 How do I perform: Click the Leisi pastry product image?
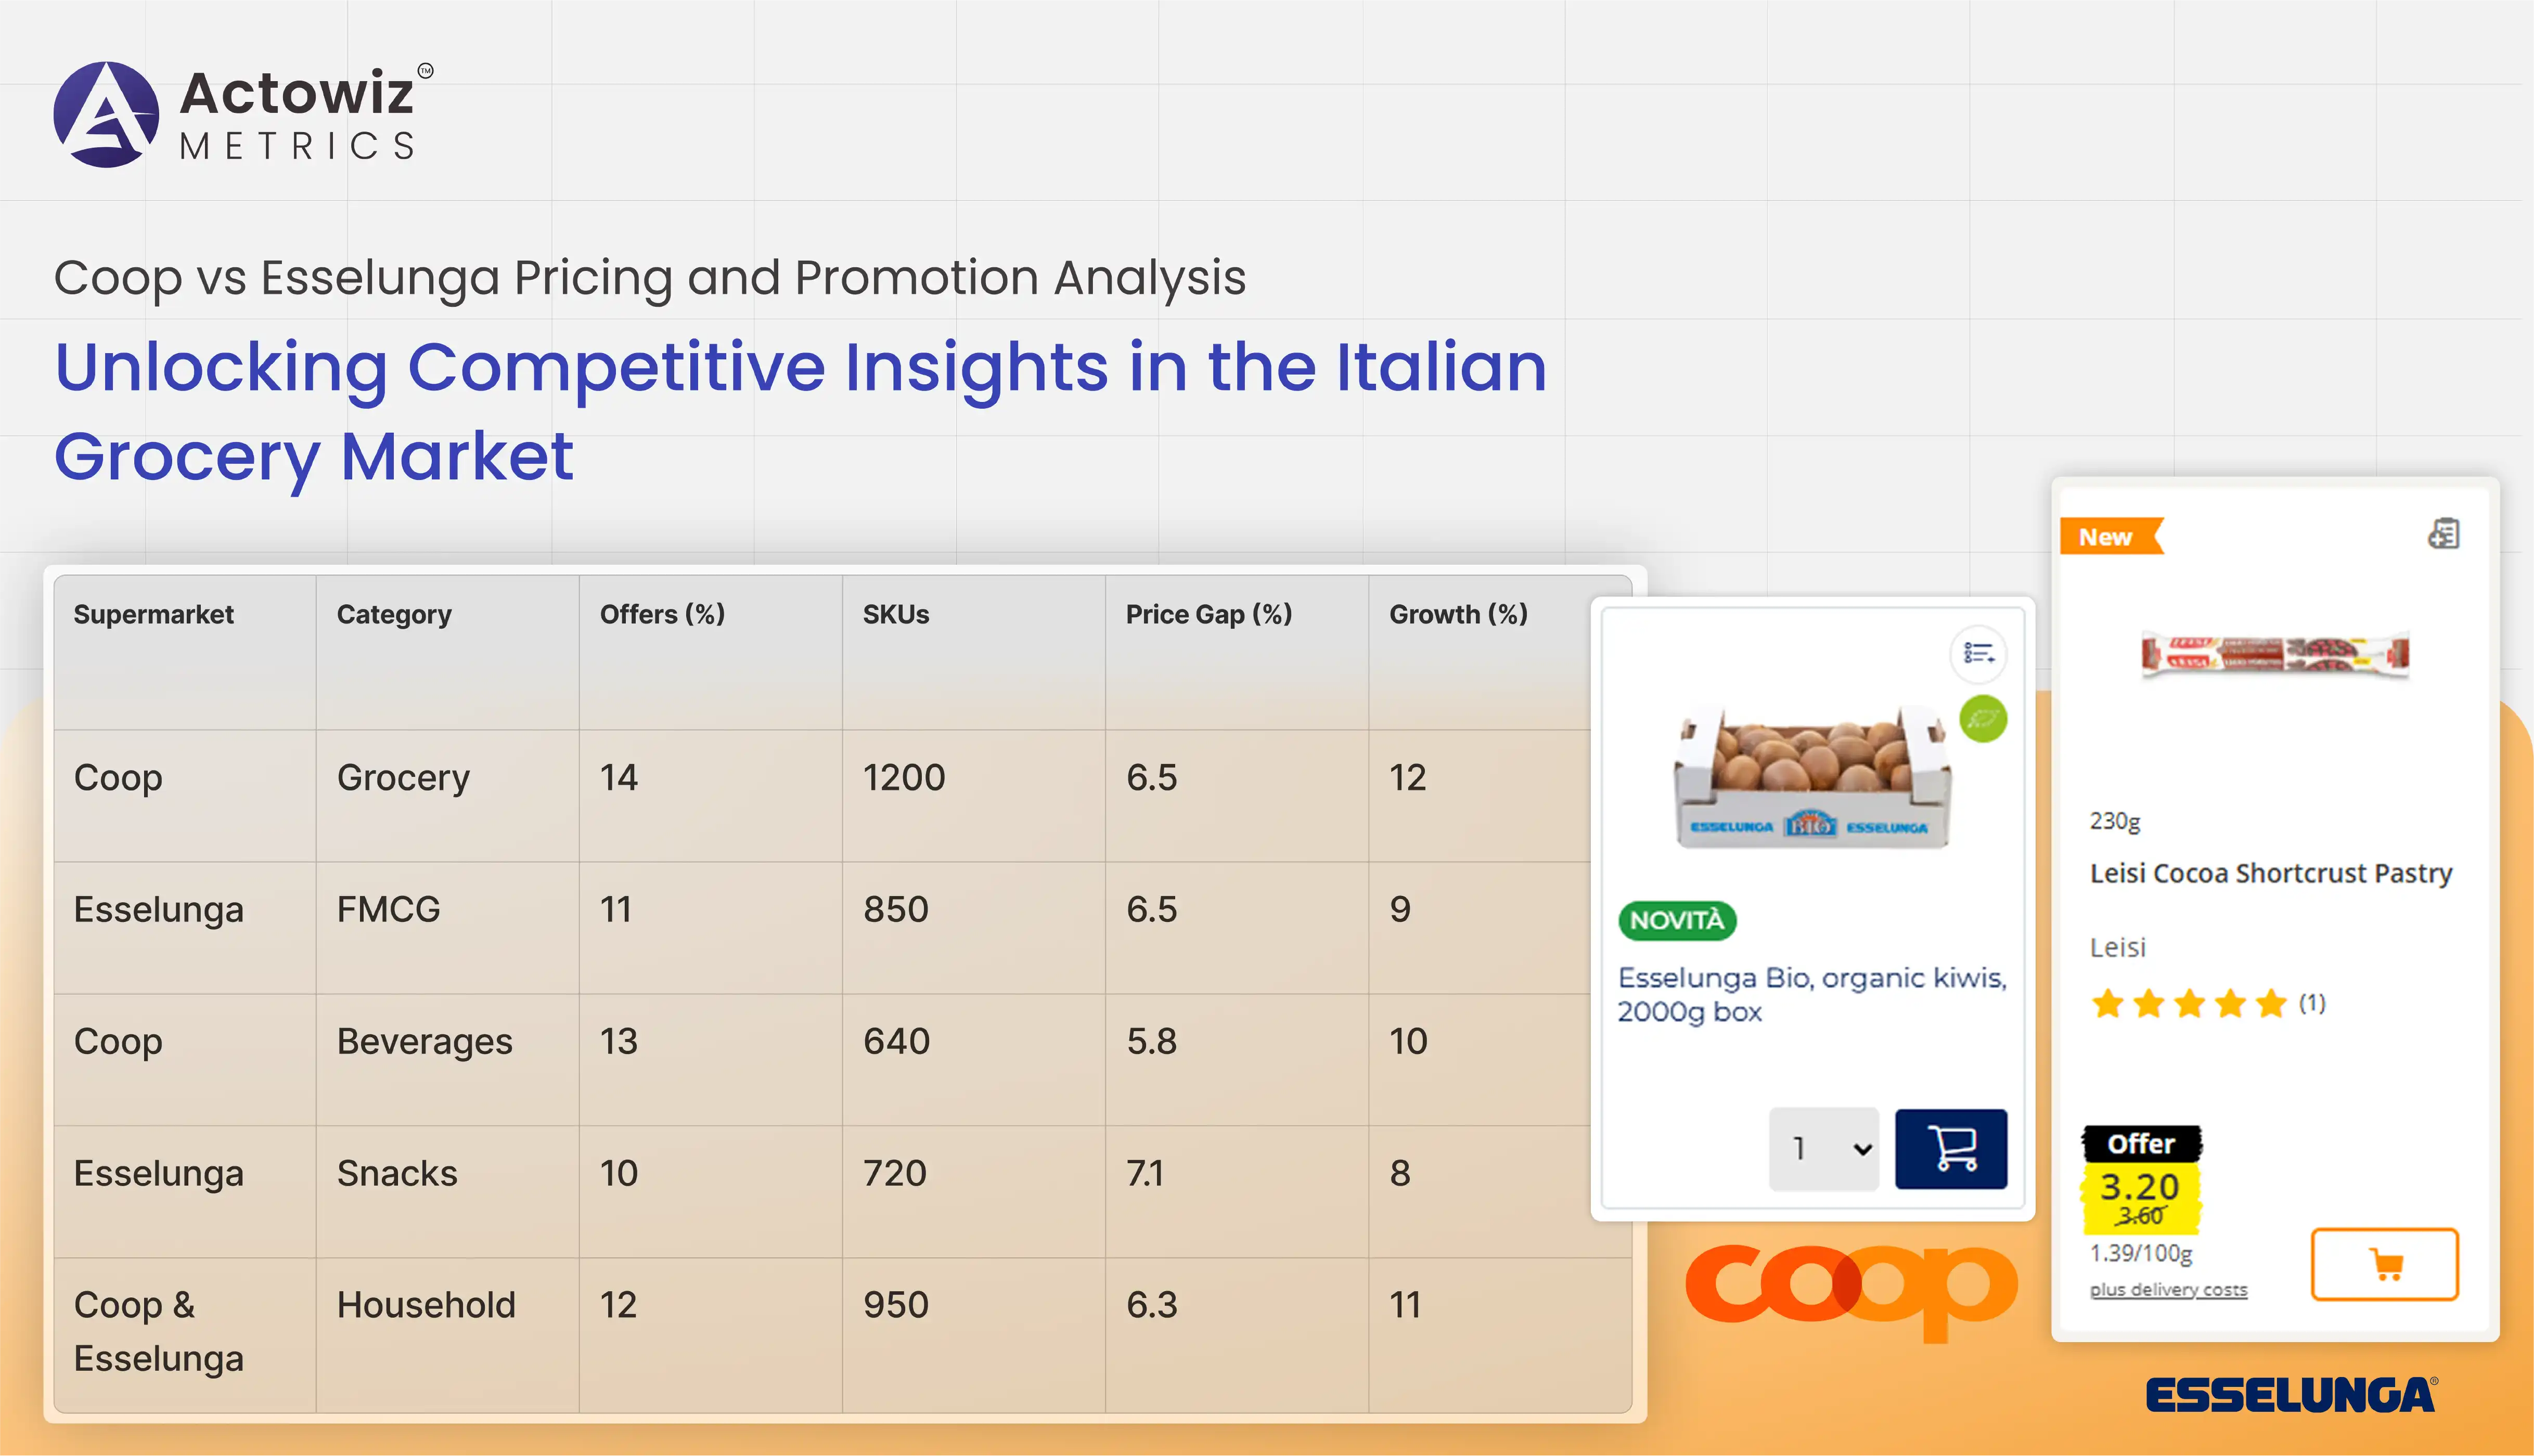tap(2274, 656)
